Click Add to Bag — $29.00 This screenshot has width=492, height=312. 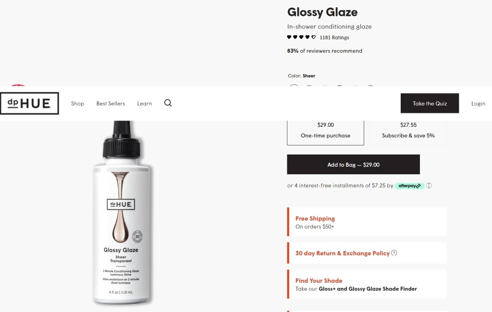coord(353,165)
